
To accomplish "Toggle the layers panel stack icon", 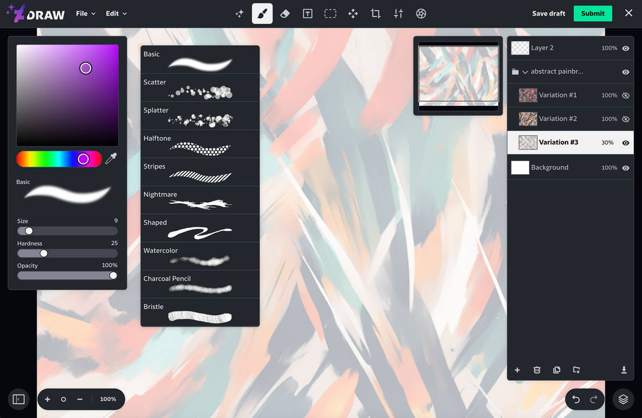I will (x=623, y=399).
